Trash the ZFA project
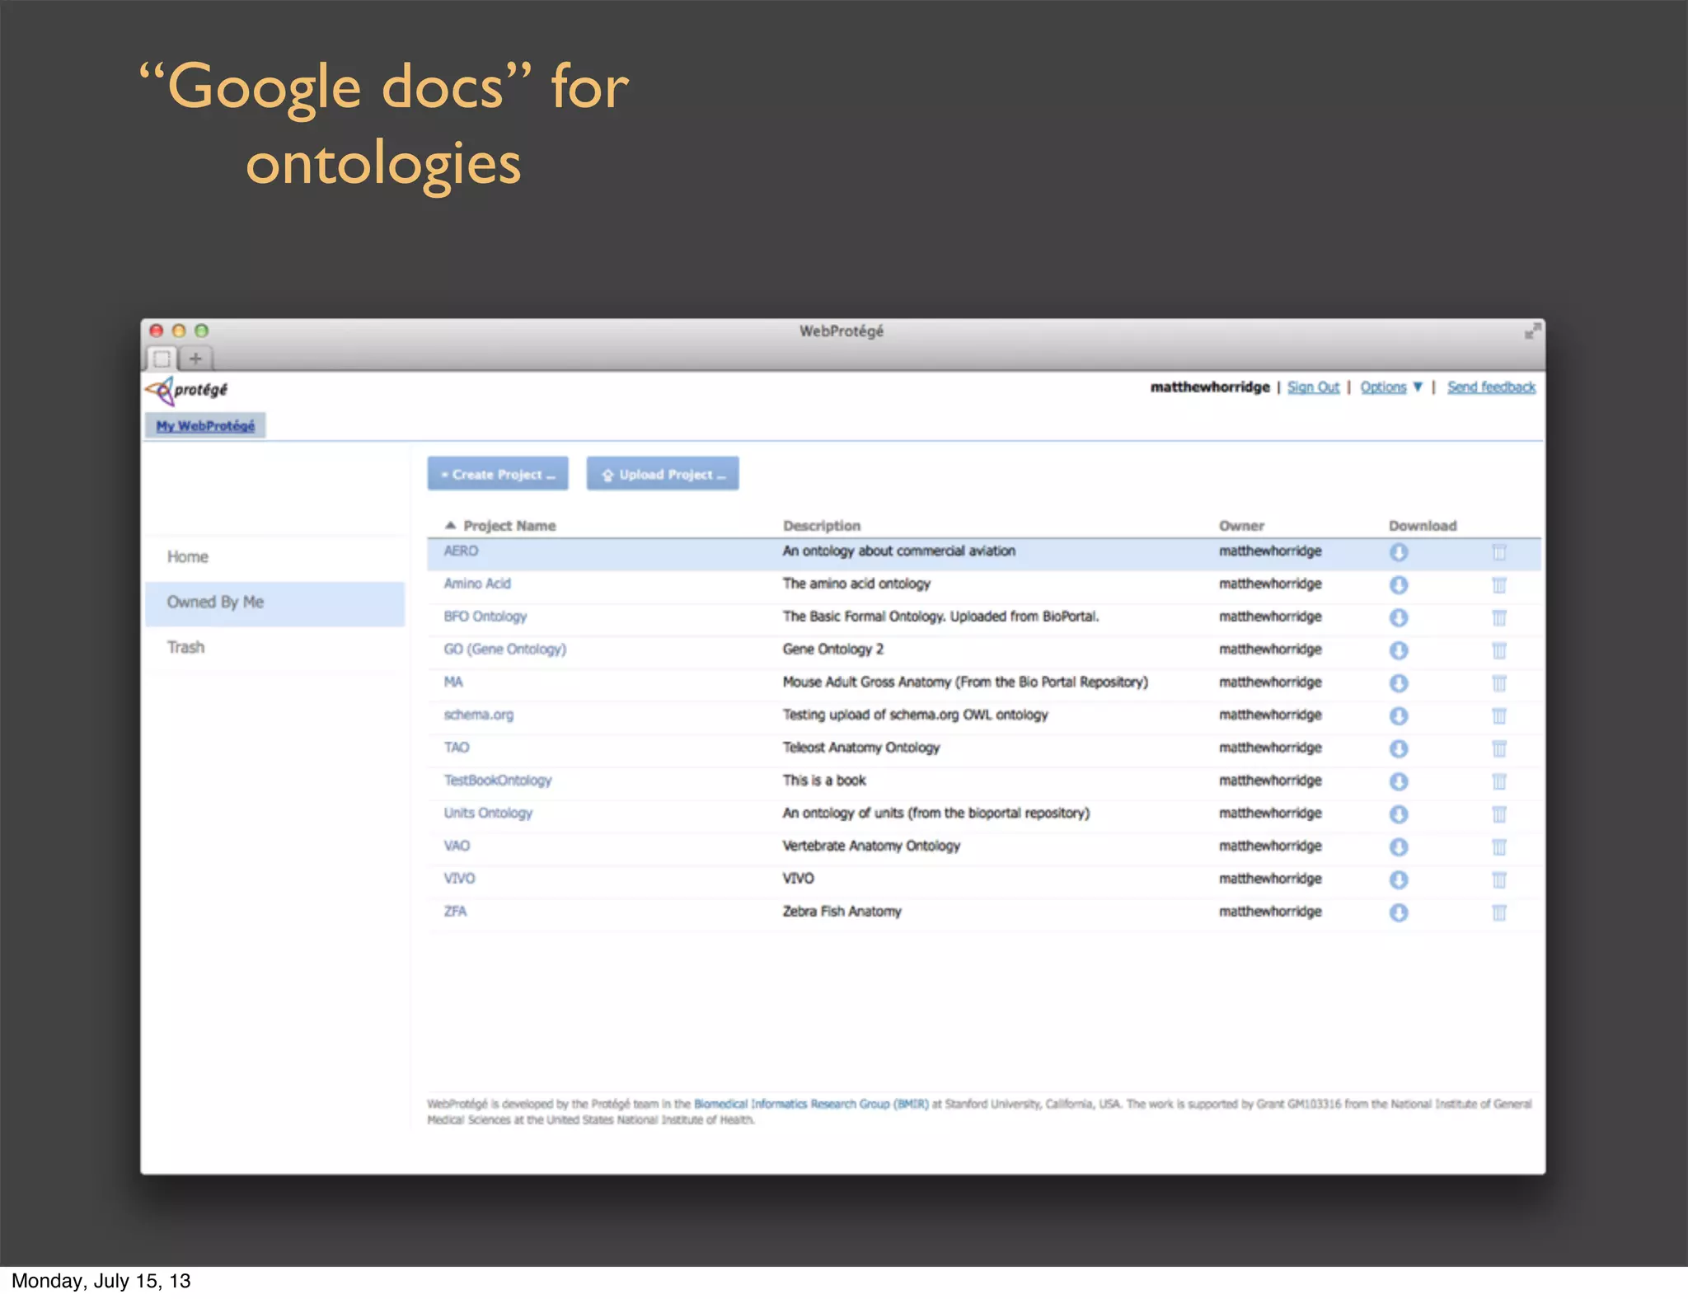 [1499, 912]
